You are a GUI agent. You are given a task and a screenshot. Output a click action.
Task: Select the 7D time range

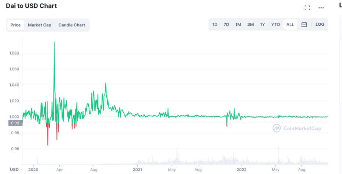point(226,25)
